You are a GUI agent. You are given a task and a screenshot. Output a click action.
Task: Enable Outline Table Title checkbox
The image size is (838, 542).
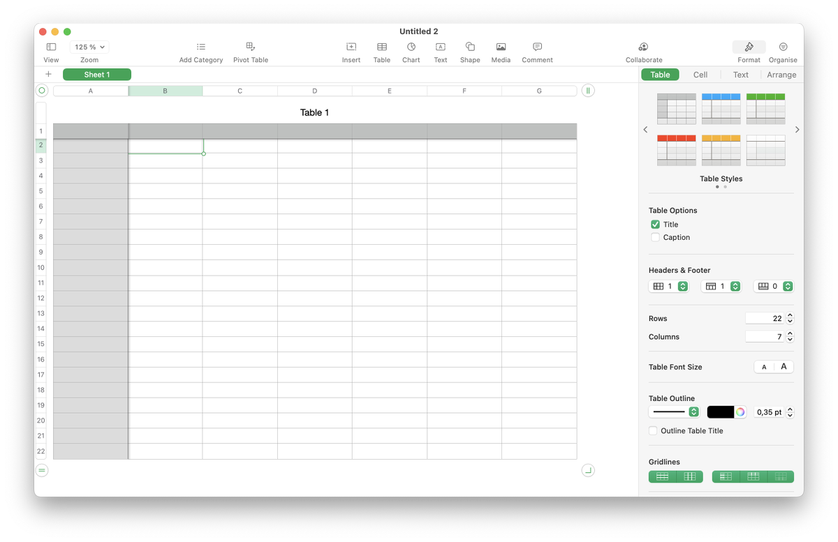point(653,431)
